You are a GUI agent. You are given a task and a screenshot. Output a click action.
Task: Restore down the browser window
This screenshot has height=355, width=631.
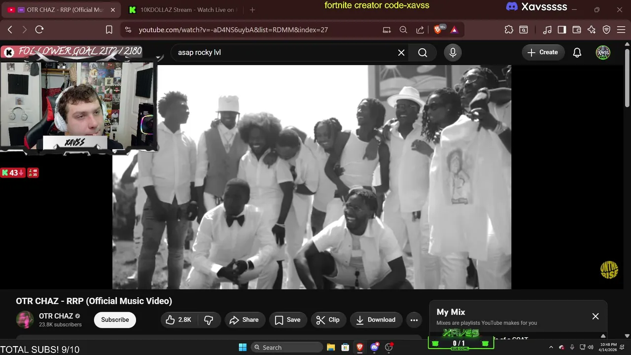596,10
